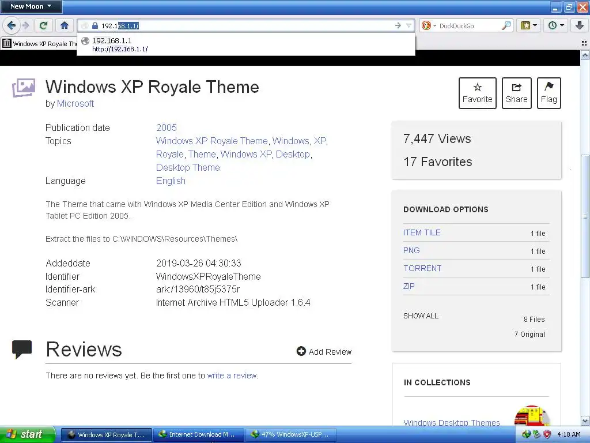Click the 4:18 AM system clock
The image size is (590, 443).
pyautogui.click(x=569, y=434)
